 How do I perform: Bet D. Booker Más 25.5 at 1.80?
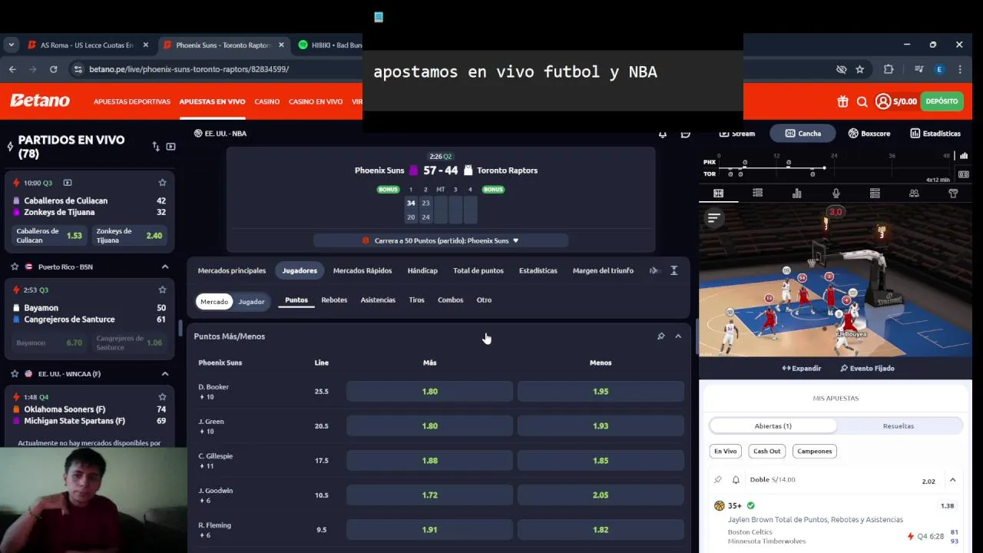coord(429,392)
